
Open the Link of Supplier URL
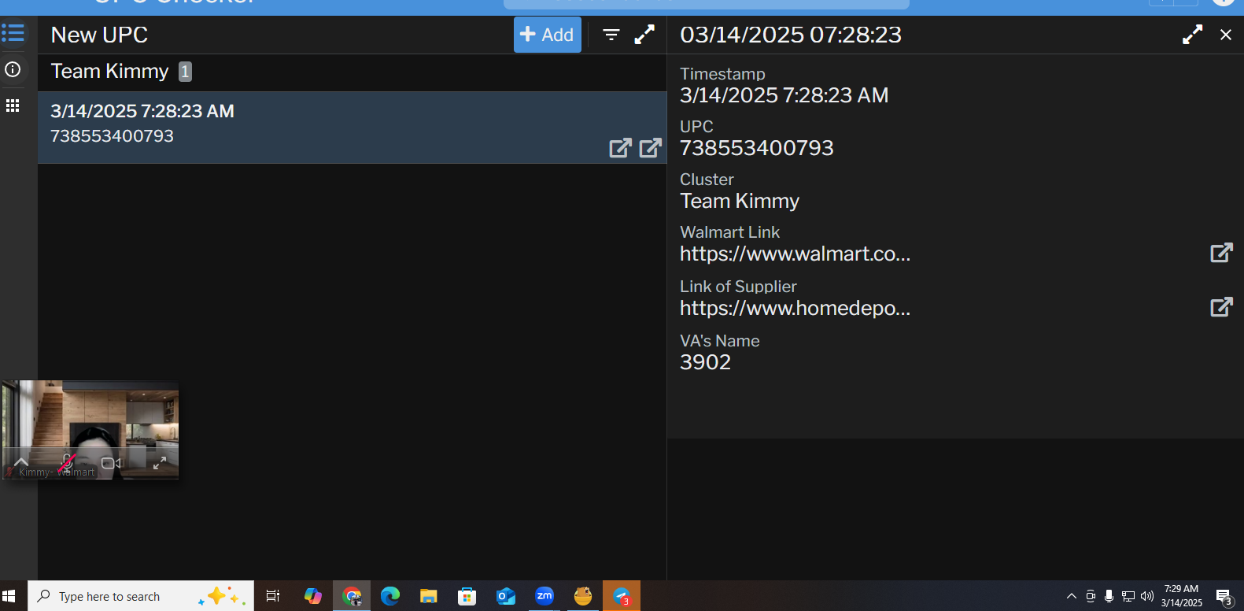(x=795, y=308)
